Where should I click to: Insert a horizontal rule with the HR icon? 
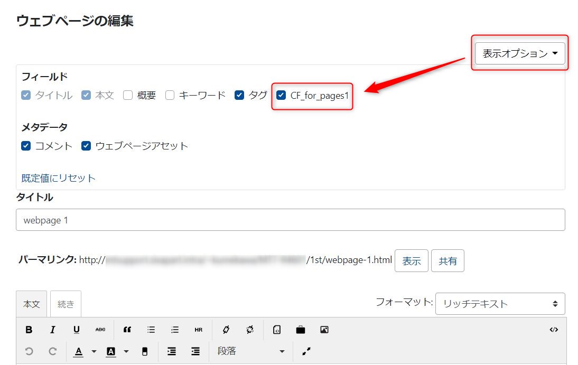pos(198,329)
